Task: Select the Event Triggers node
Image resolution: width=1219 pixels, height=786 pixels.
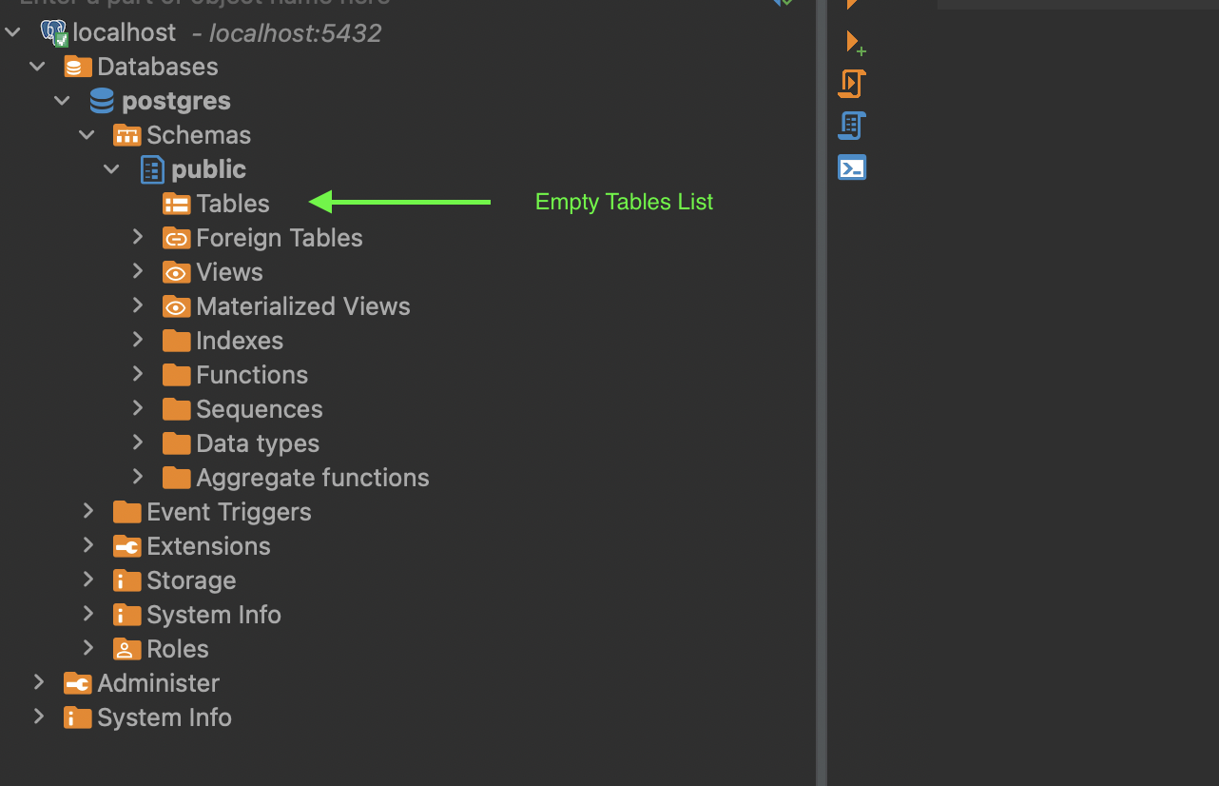Action: point(229,511)
